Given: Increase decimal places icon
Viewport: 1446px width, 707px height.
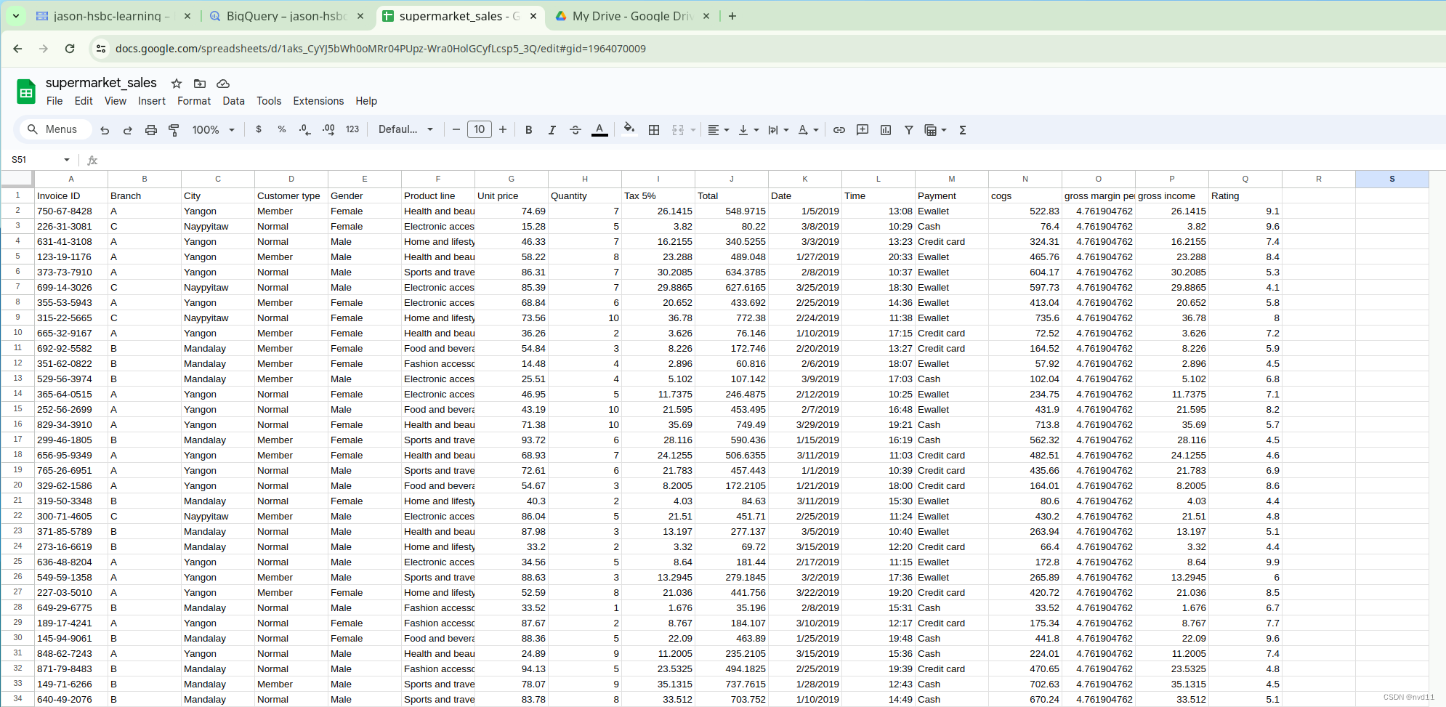Looking at the screenshot, I should pos(328,129).
